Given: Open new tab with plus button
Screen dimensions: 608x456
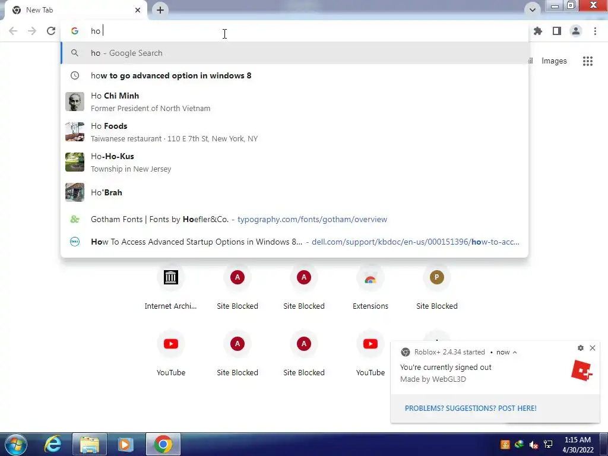Looking at the screenshot, I should pyautogui.click(x=160, y=10).
